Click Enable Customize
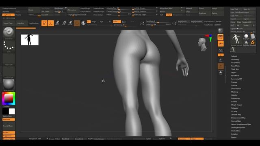 click(x=9, y=9)
